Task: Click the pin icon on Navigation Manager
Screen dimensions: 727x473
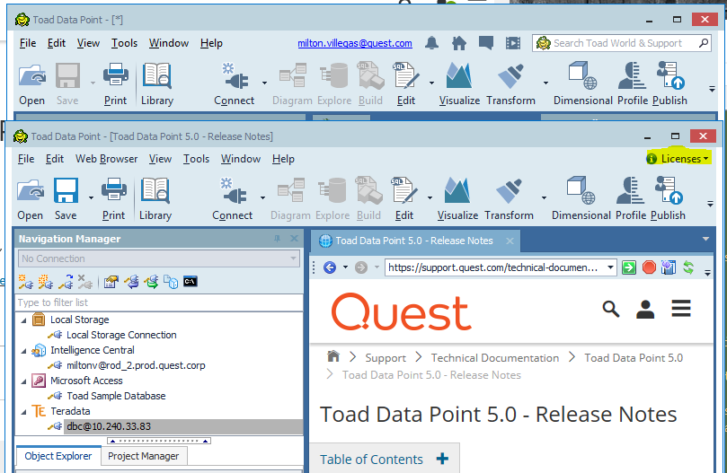Action: [278, 239]
